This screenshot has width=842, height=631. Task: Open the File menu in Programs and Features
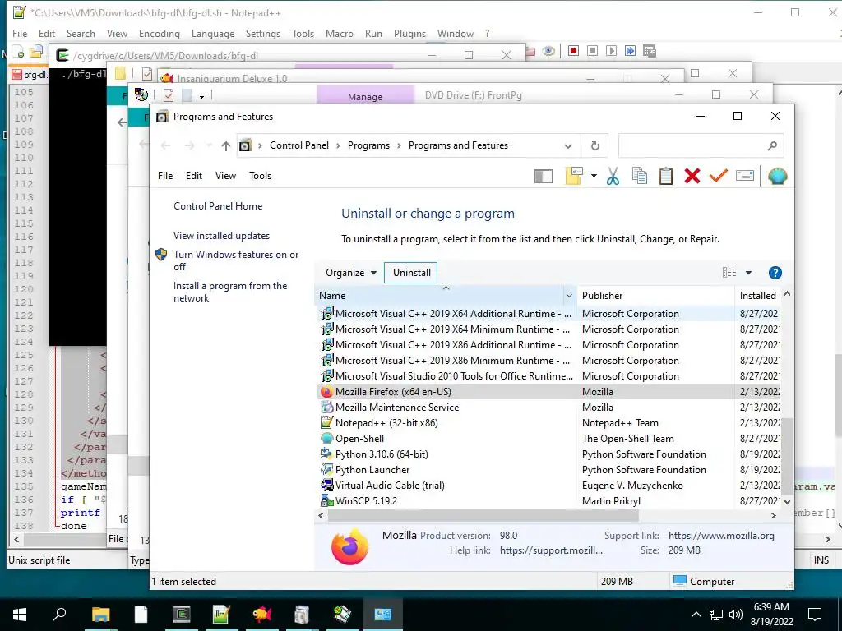[165, 176]
